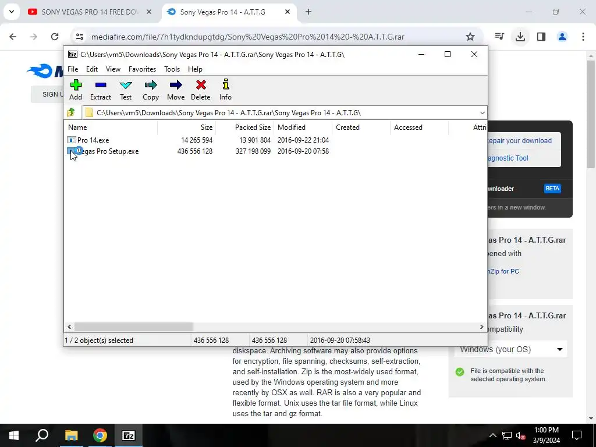Open the Tools menu
This screenshot has height=447, width=596.
pos(172,69)
